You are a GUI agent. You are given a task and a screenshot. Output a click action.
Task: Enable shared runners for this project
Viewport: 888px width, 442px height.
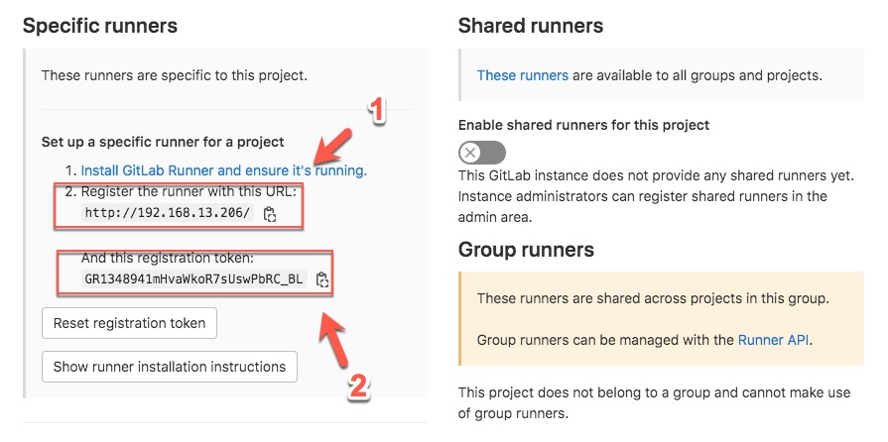482,153
